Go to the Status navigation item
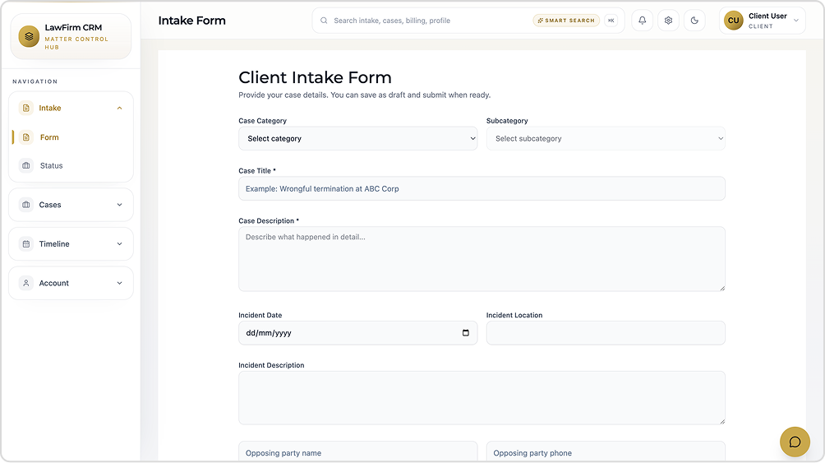The height and width of the screenshot is (463, 825). click(71, 165)
